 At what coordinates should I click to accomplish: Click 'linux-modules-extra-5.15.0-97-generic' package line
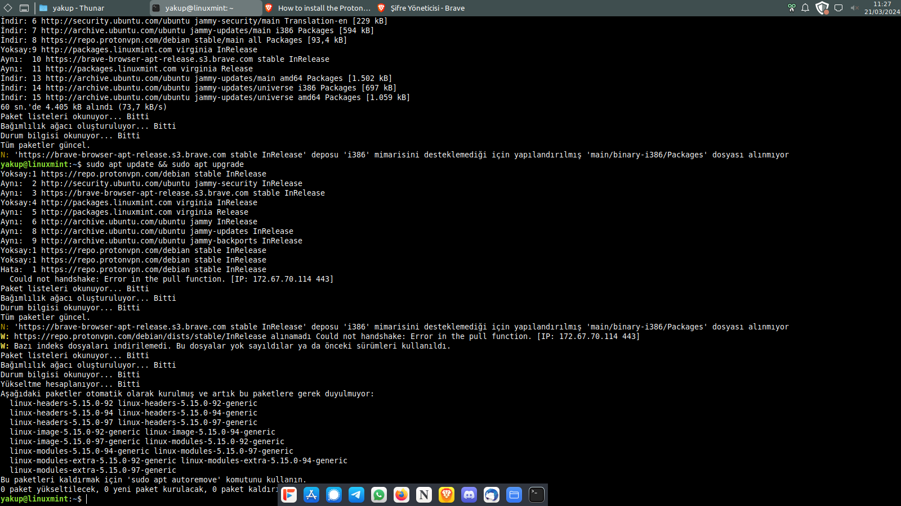(93, 470)
